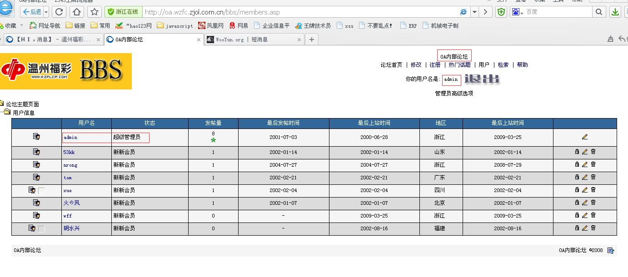Open 管理员高级选项 admin options link
The width and height of the screenshot is (628, 277).
[454, 94]
